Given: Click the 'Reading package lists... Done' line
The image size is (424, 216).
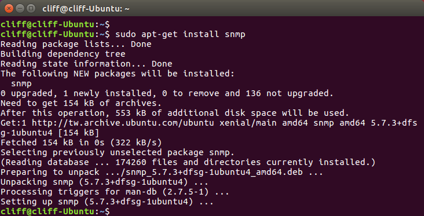Looking at the screenshot, I should [x=76, y=45].
